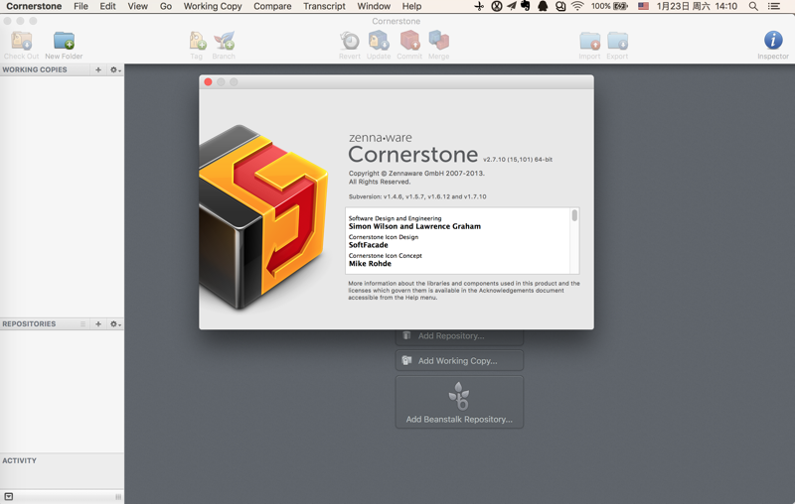795x504 pixels.
Task: Click the ACTIVITY header
Action: point(19,460)
